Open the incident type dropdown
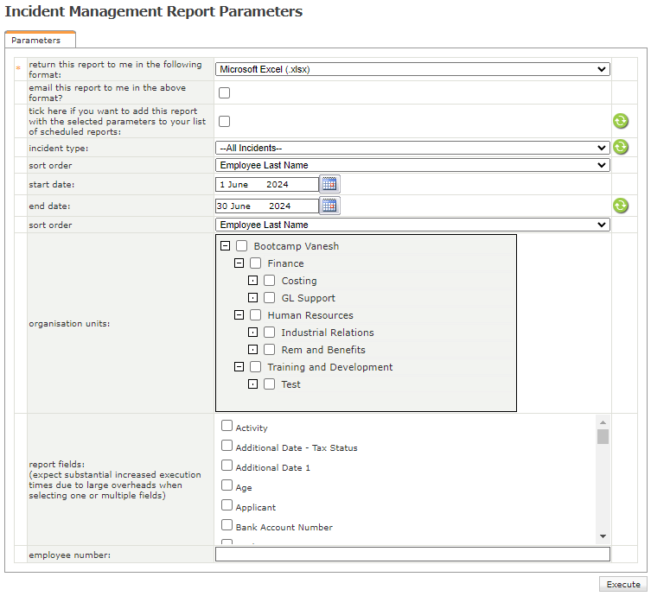Viewport: 651px width, 596px height. [412, 148]
